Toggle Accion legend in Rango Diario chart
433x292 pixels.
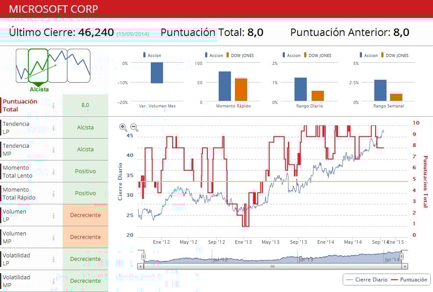click(291, 55)
